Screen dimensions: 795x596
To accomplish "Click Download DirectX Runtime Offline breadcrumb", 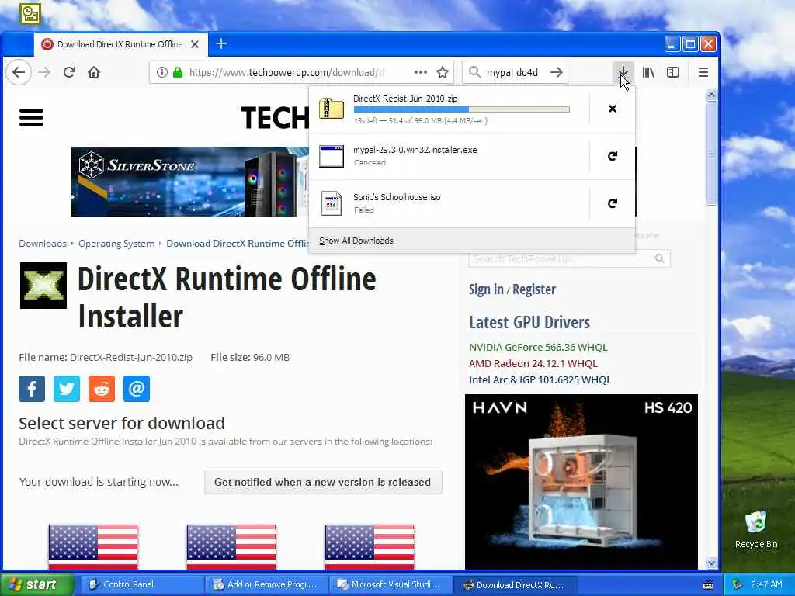I will (238, 243).
